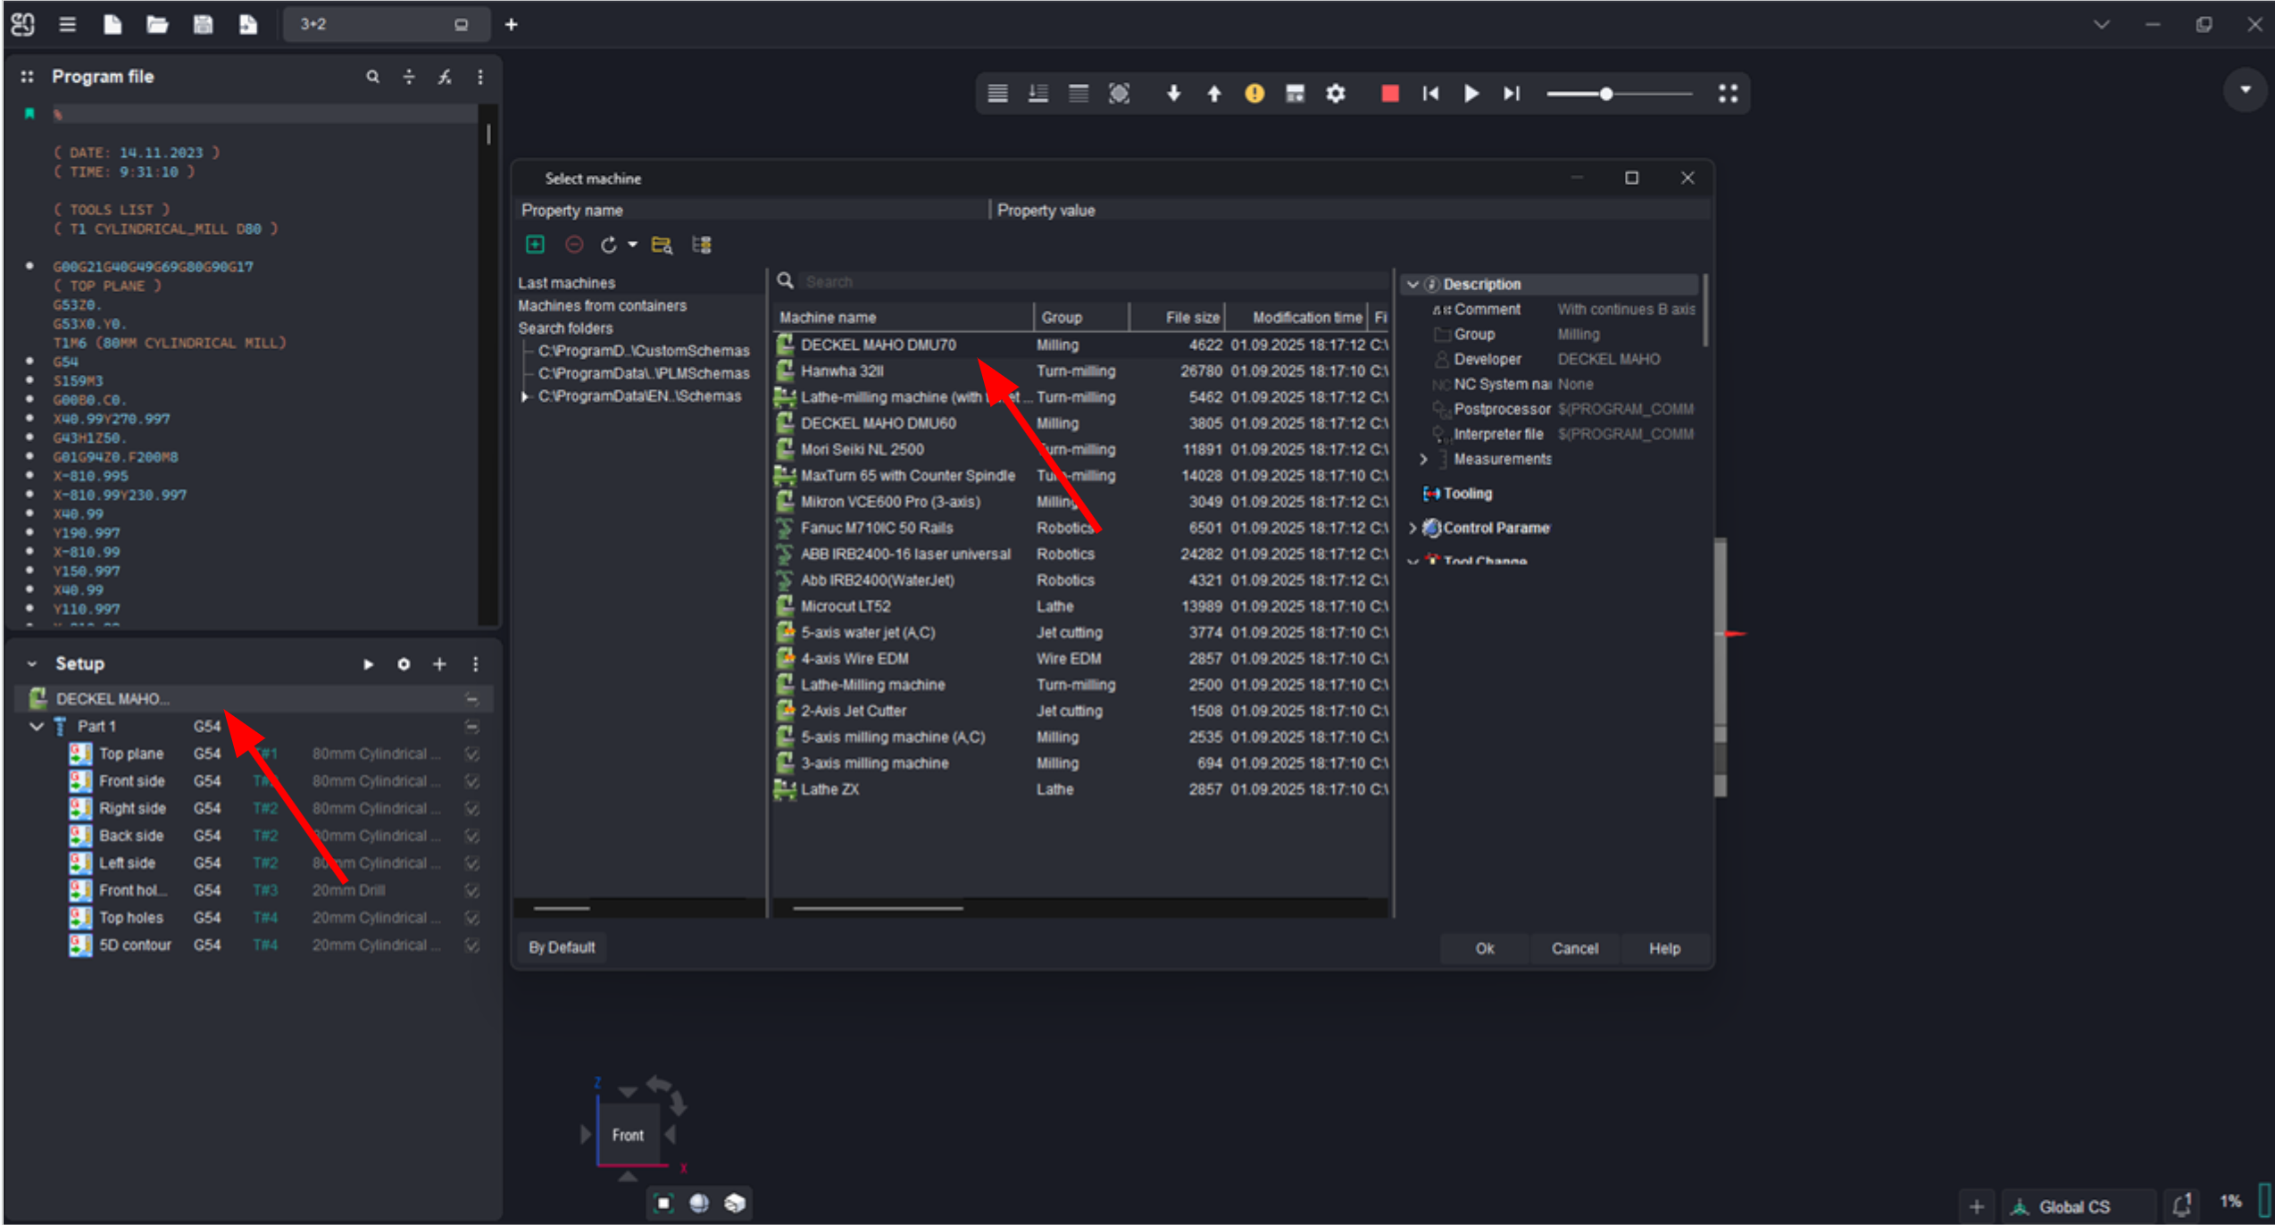
Task: Click the simulation speed slider handle
Action: point(1606,94)
